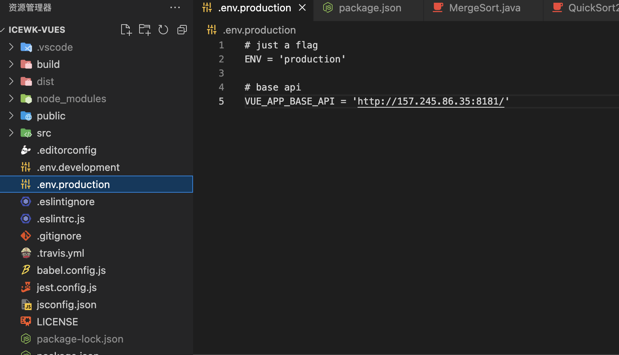Click the .eslintrc.js ESLint icon
Screen dimensions: 619x355
pyautogui.click(x=26, y=219)
